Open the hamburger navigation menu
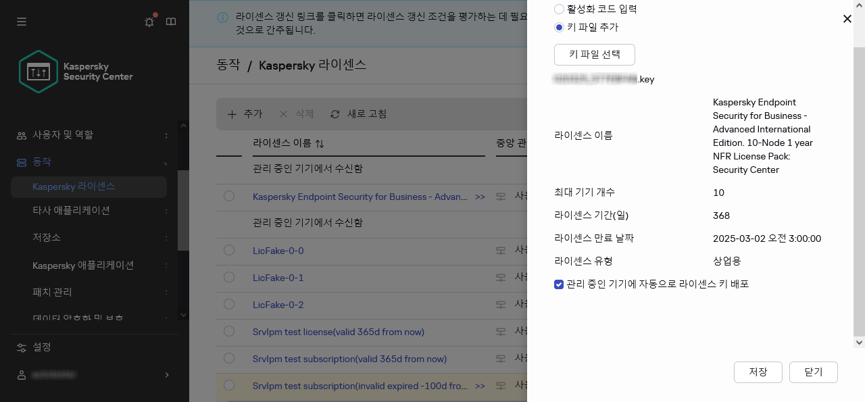Image resolution: width=865 pixels, height=402 pixels. click(x=21, y=21)
